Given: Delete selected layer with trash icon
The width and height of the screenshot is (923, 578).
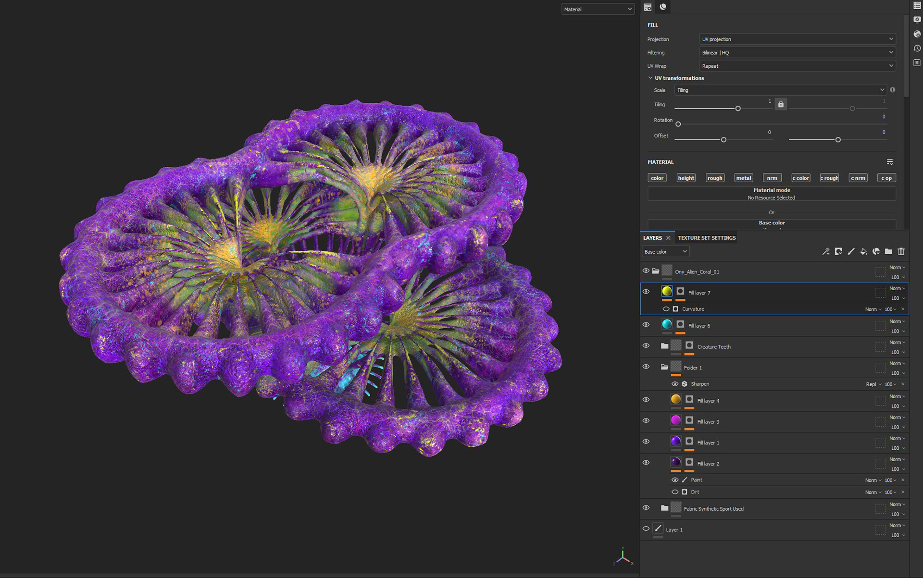Looking at the screenshot, I should (901, 251).
